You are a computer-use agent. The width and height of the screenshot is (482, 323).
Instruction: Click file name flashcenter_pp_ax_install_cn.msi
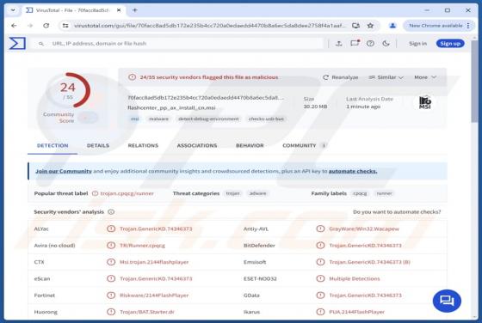pyautogui.click(x=171, y=108)
